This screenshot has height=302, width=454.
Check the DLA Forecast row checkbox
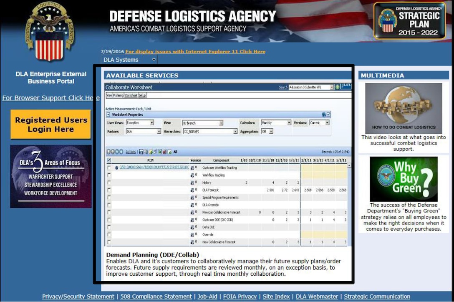[109, 190]
